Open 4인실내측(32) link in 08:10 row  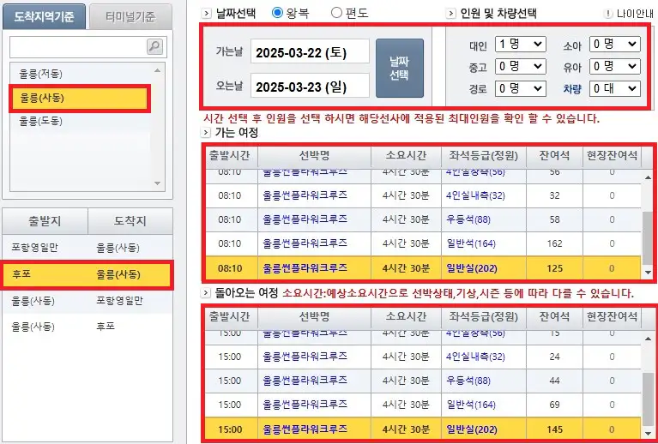(475, 195)
